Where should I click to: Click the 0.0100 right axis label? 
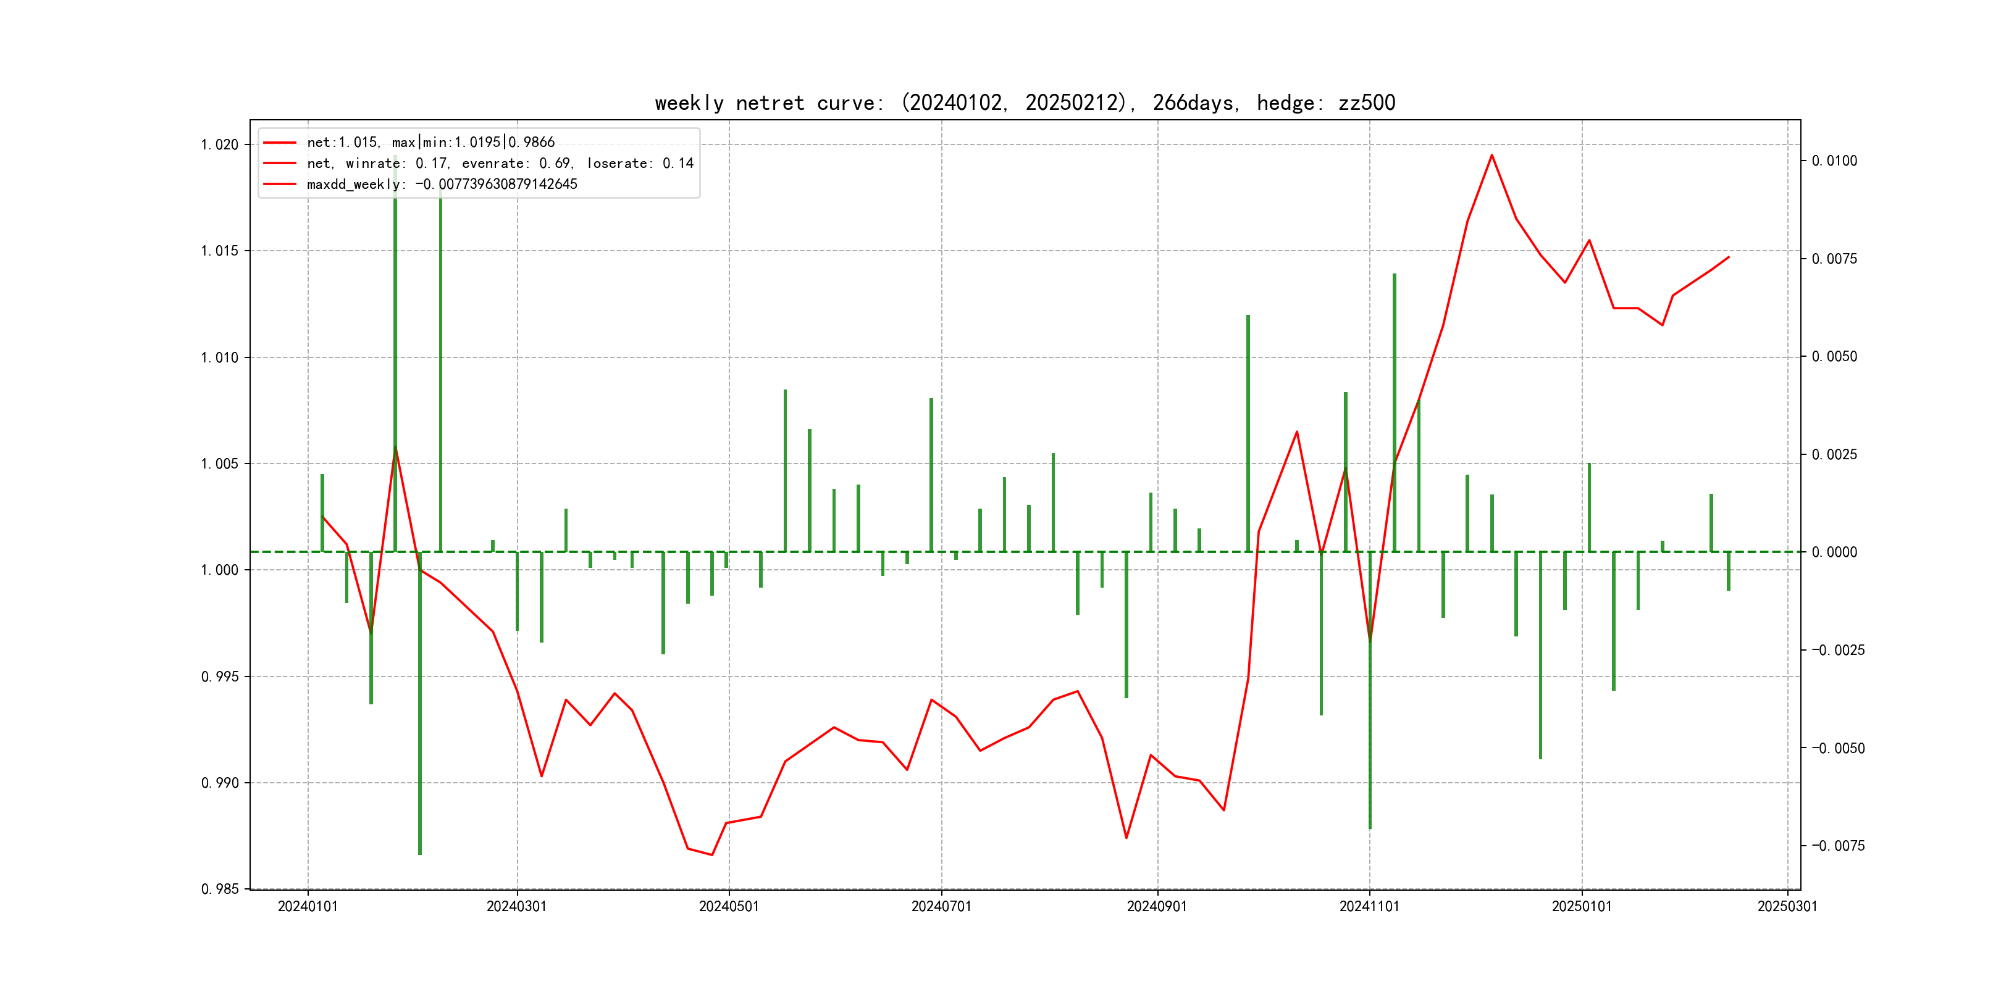pyautogui.click(x=1834, y=160)
